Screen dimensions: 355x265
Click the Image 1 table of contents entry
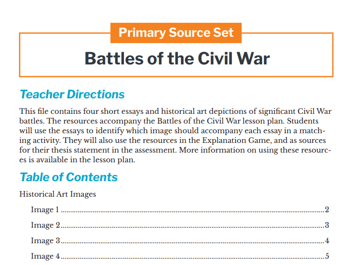pyautogui.click(x=45, y=210)
